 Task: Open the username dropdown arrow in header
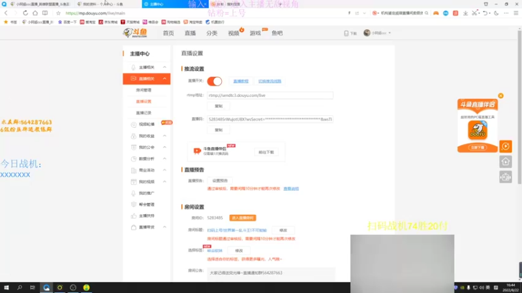click(x=390, y=33)
